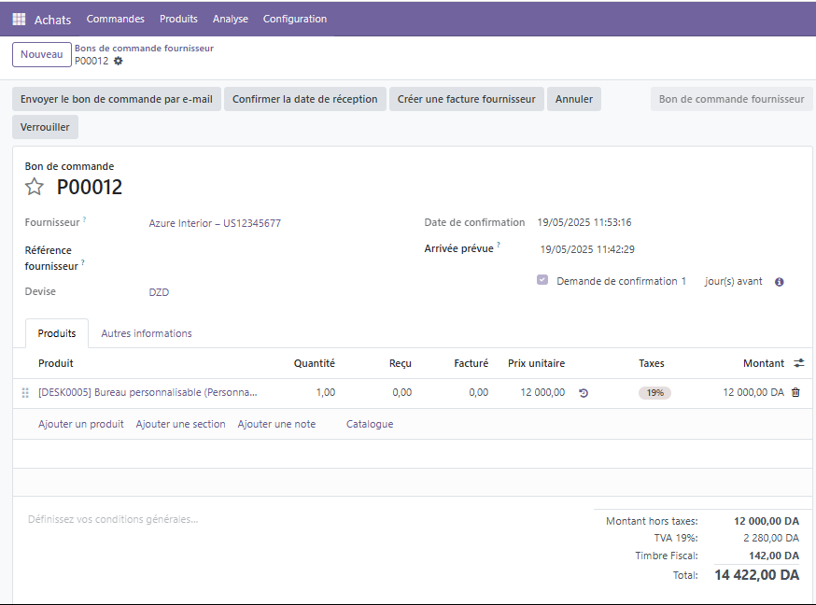Click Ajouter une note
The height and width of the screenshot is (605, 816).
click(x=276, y=424)
